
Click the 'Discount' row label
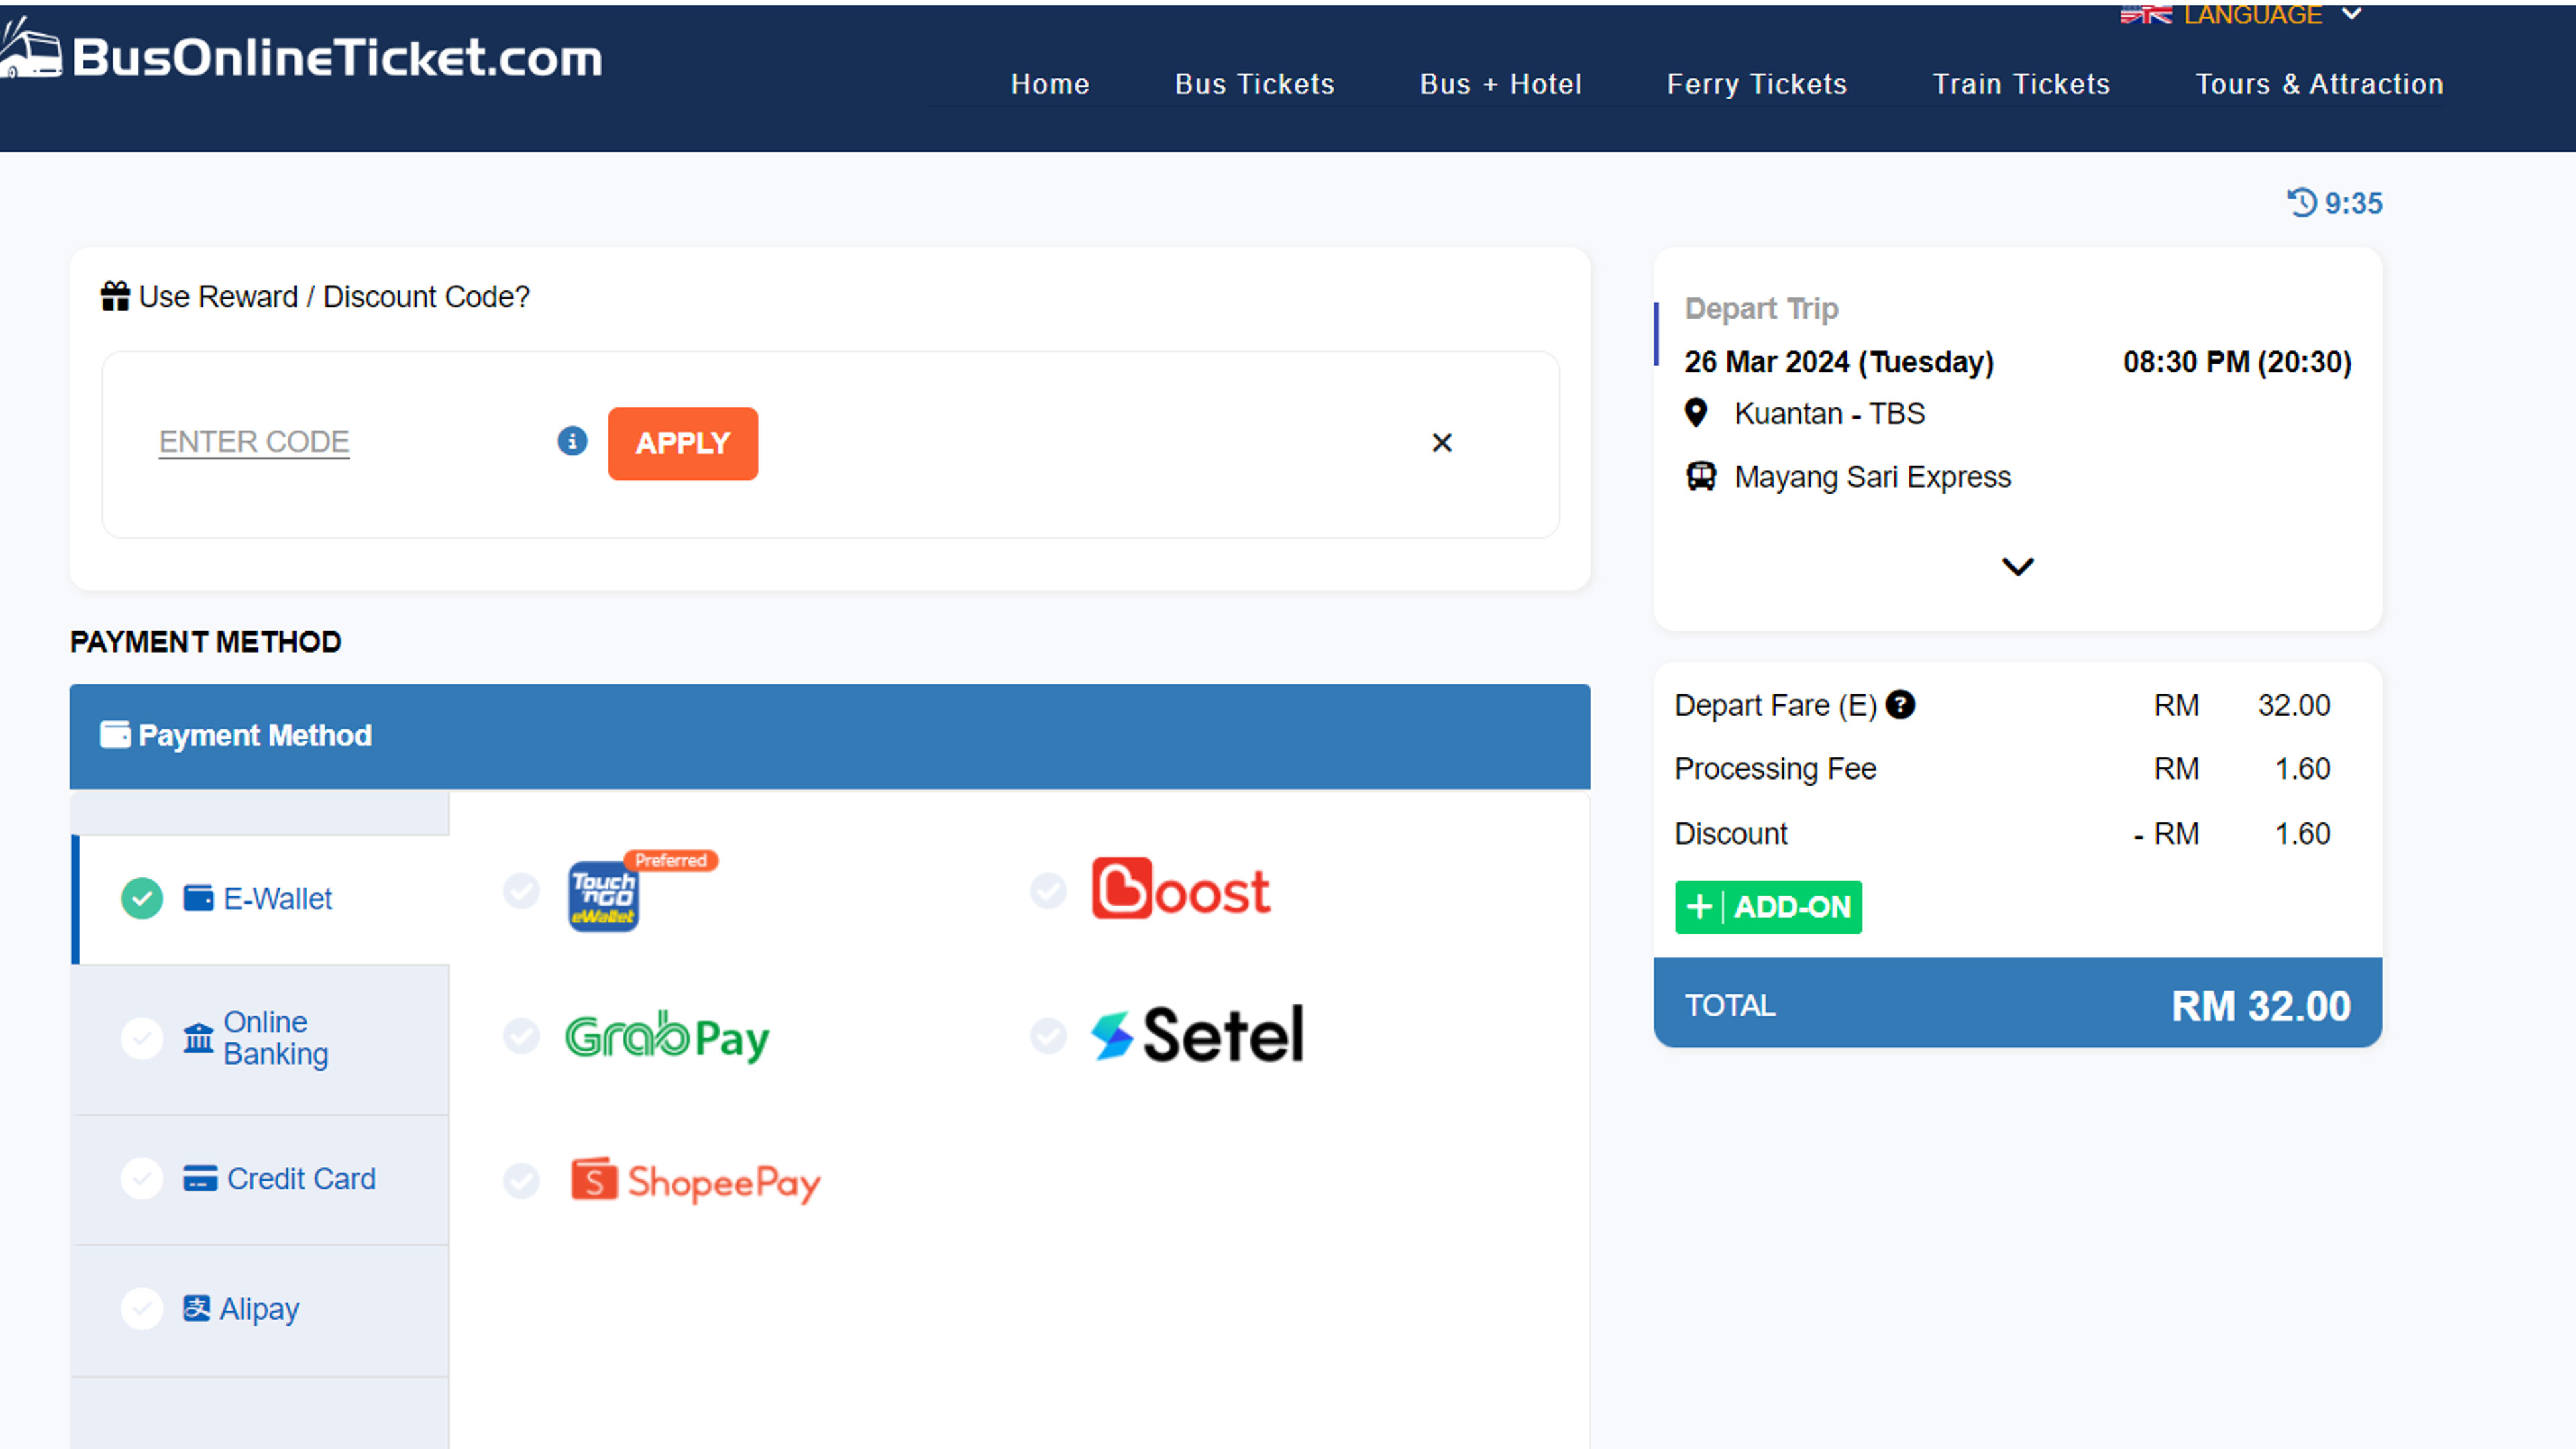[x=1731, y=833]
